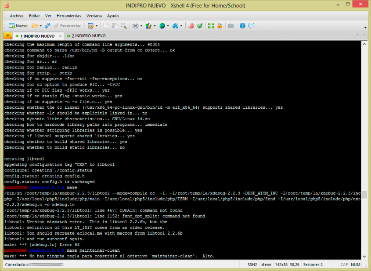Open the folder icon in toolbar
Viewport: 371px width, 271px height.
pyautogui.click(x=34, y=26)
